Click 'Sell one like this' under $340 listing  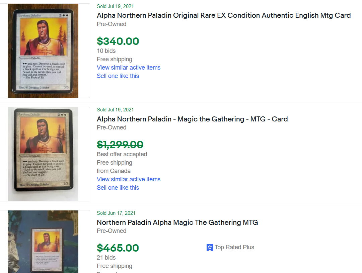118,76
